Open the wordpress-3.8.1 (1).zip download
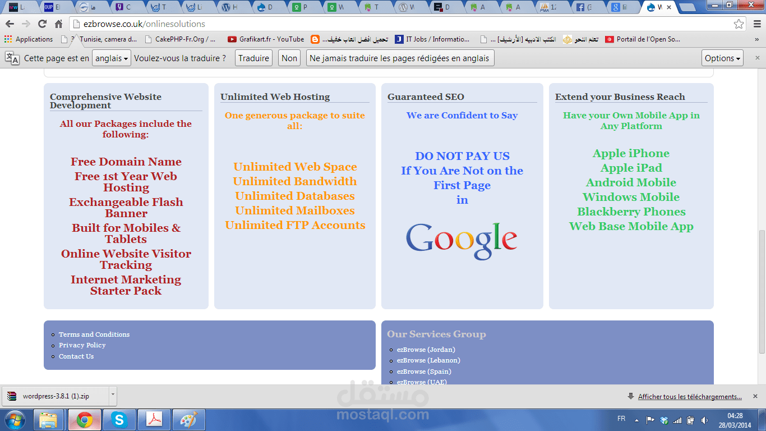The height and width of the screenshot is (431, 766). (55, 396)
